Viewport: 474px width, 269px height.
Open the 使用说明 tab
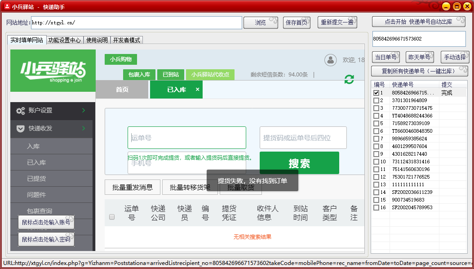(x=97, y=40)
